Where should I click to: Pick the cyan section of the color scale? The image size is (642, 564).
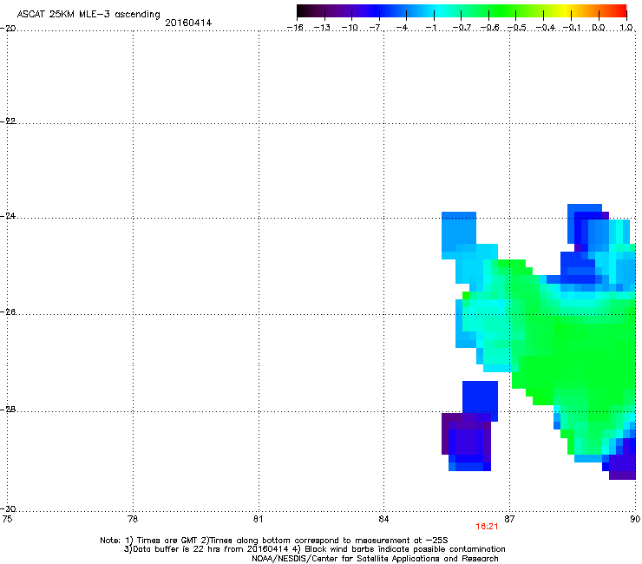click(x=438, y=11)
